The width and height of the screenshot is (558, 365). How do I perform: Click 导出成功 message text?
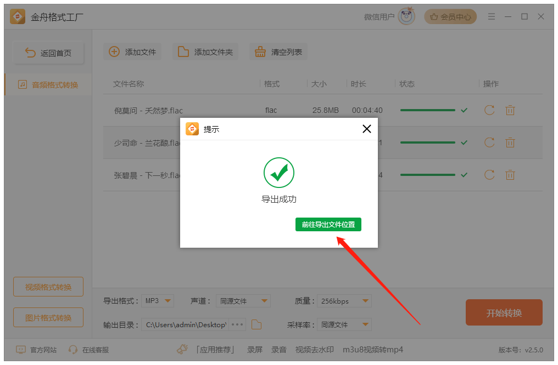pyautogui.click(x=278, y=199)
